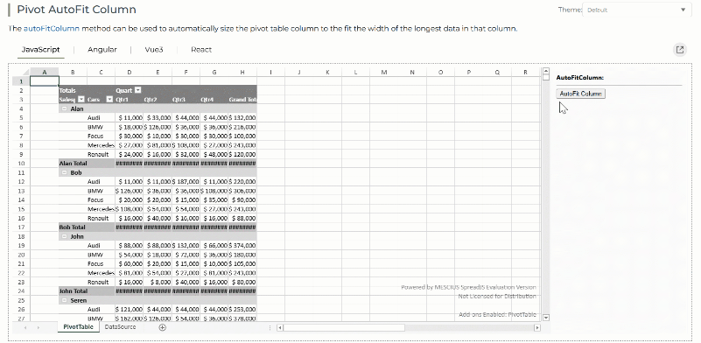Navigate to next sheet tab arrow
701x343 pixels.
pos(38,328)
